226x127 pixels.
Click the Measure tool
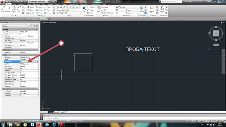pyautogui.click(x=152, y=9)
